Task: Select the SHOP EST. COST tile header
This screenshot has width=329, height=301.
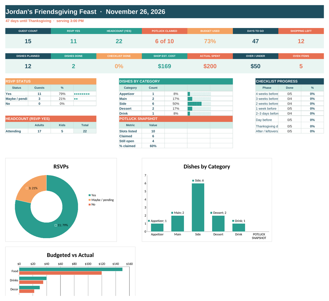Action: click(164, 56)
